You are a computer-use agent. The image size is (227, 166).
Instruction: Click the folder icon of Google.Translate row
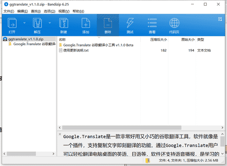[61, 45]
